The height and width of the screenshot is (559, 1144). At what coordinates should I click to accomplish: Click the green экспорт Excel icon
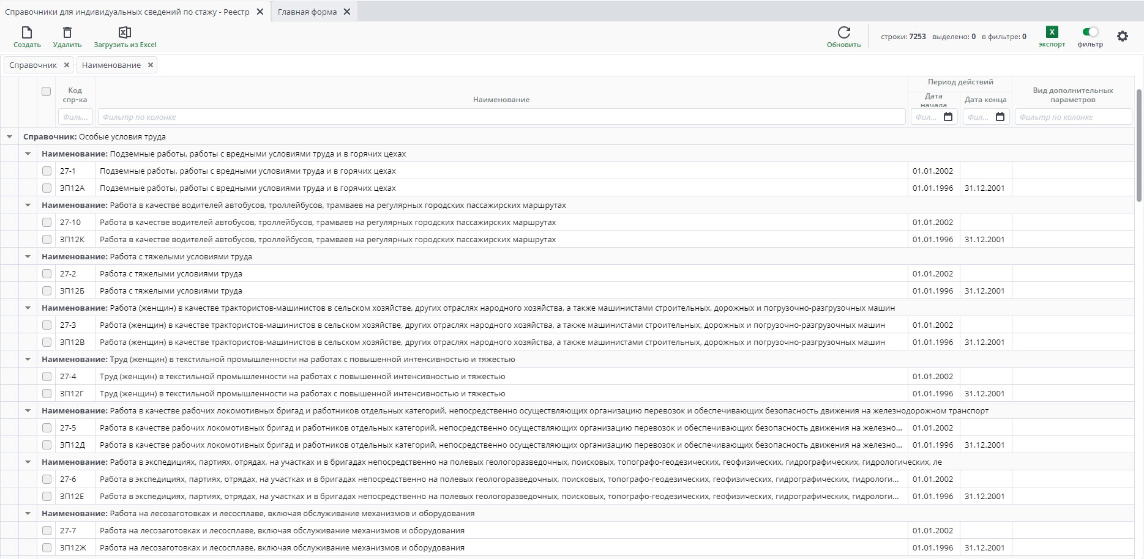click(x=1052, y=32)
